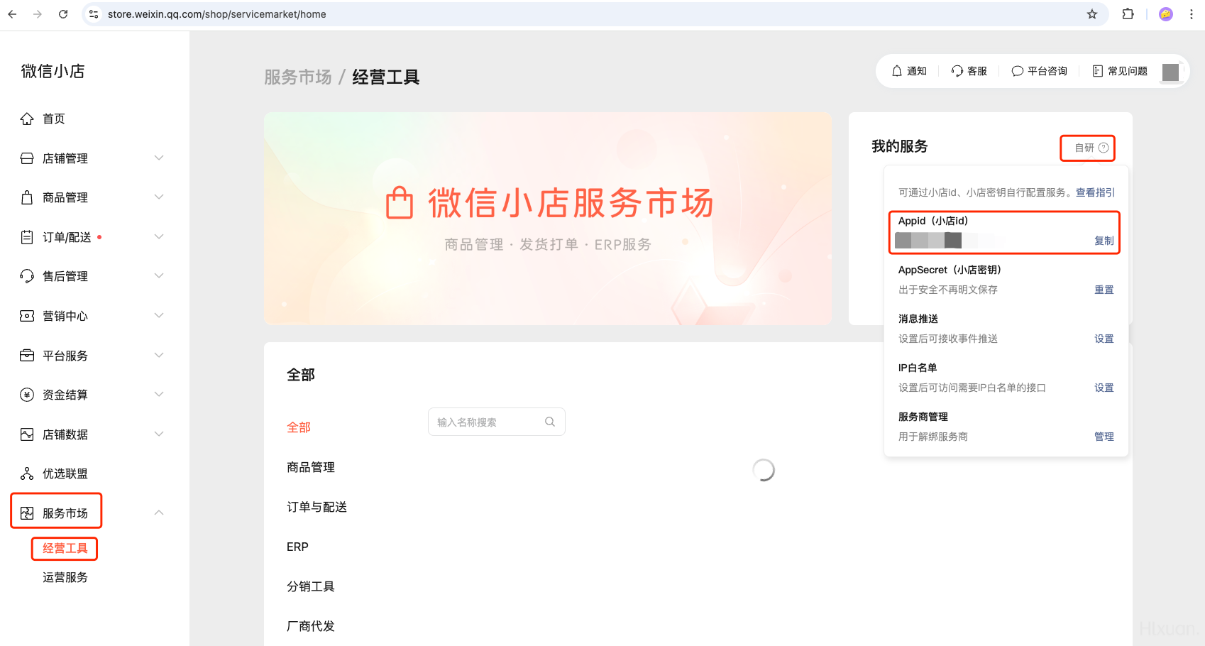Click the chart icon beside 店铺数据
This screenshot has height=646, width=1205.
[x=27, y=434]
